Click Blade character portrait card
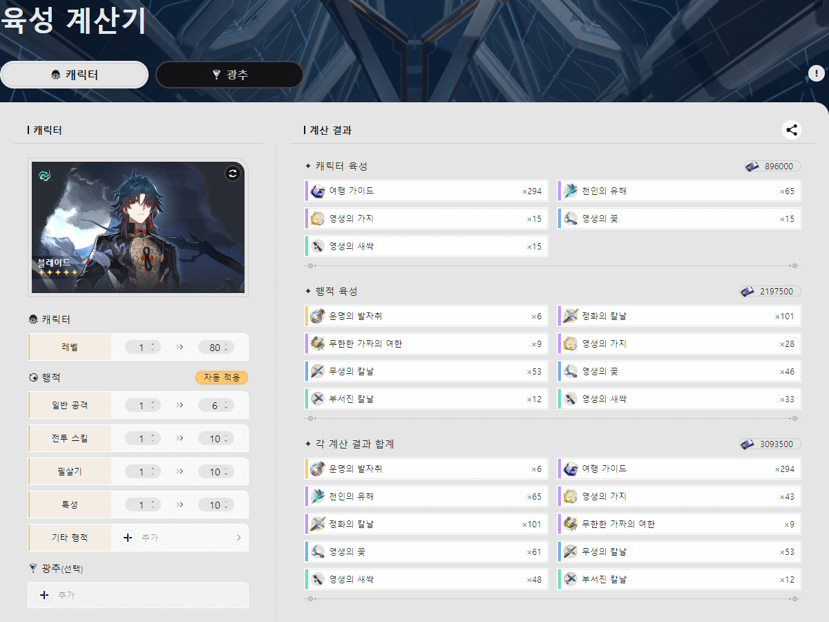Screen dimensions: 829x622 [x=138, y=227]
